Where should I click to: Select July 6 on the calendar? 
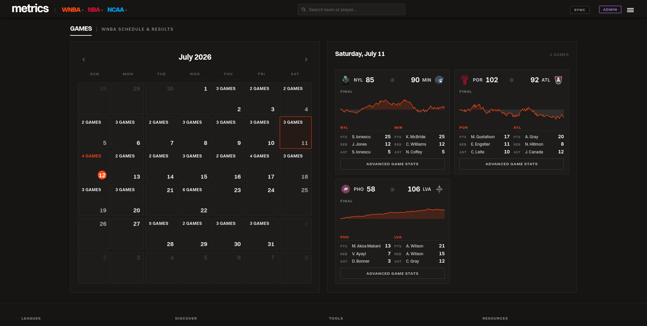127,132
